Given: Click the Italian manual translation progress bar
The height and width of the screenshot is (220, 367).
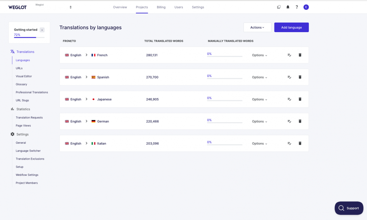Looking at the screenshot, I should click(224, 145).
